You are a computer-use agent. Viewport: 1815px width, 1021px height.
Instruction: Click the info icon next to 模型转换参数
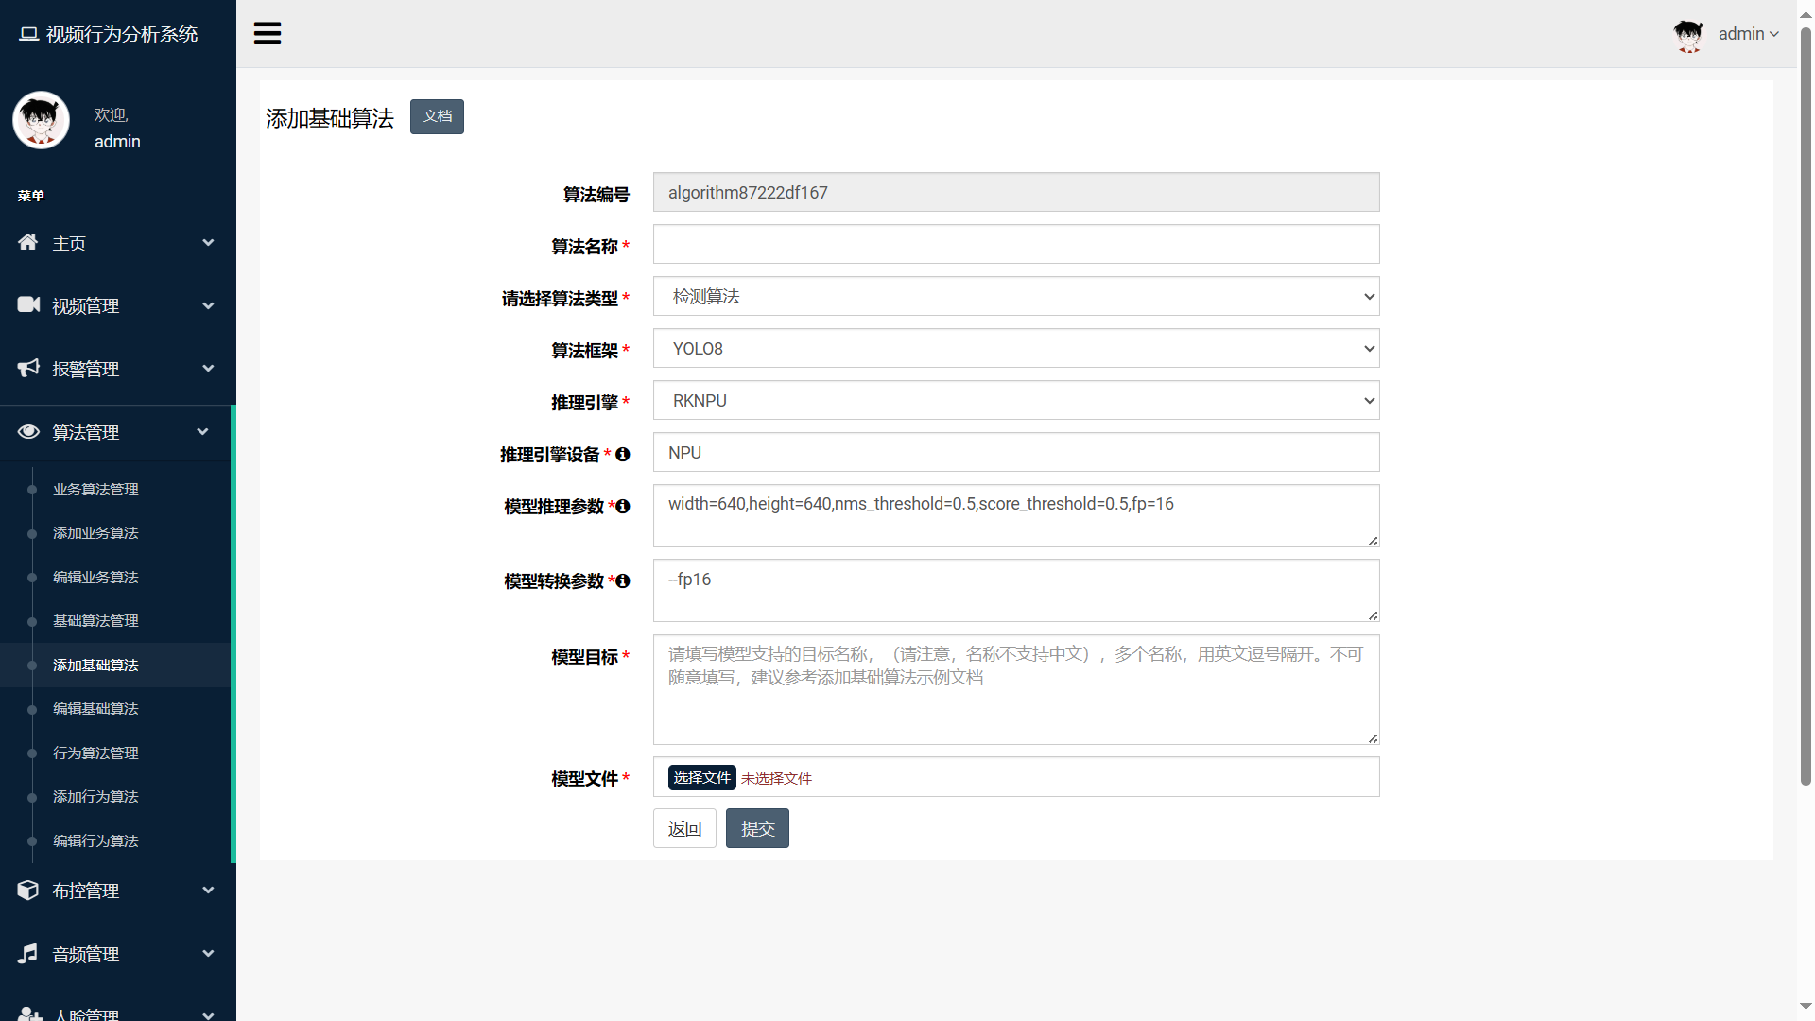click(x=622, y=581)
